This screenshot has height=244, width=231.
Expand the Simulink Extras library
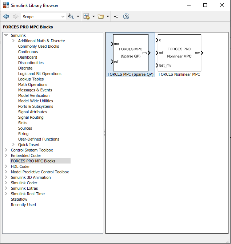pyautogui.click(x=6, y=188)
